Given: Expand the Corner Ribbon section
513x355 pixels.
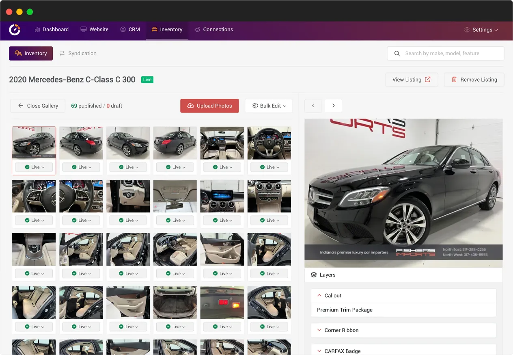Looking at the screenshot, I should coord(403,330).
